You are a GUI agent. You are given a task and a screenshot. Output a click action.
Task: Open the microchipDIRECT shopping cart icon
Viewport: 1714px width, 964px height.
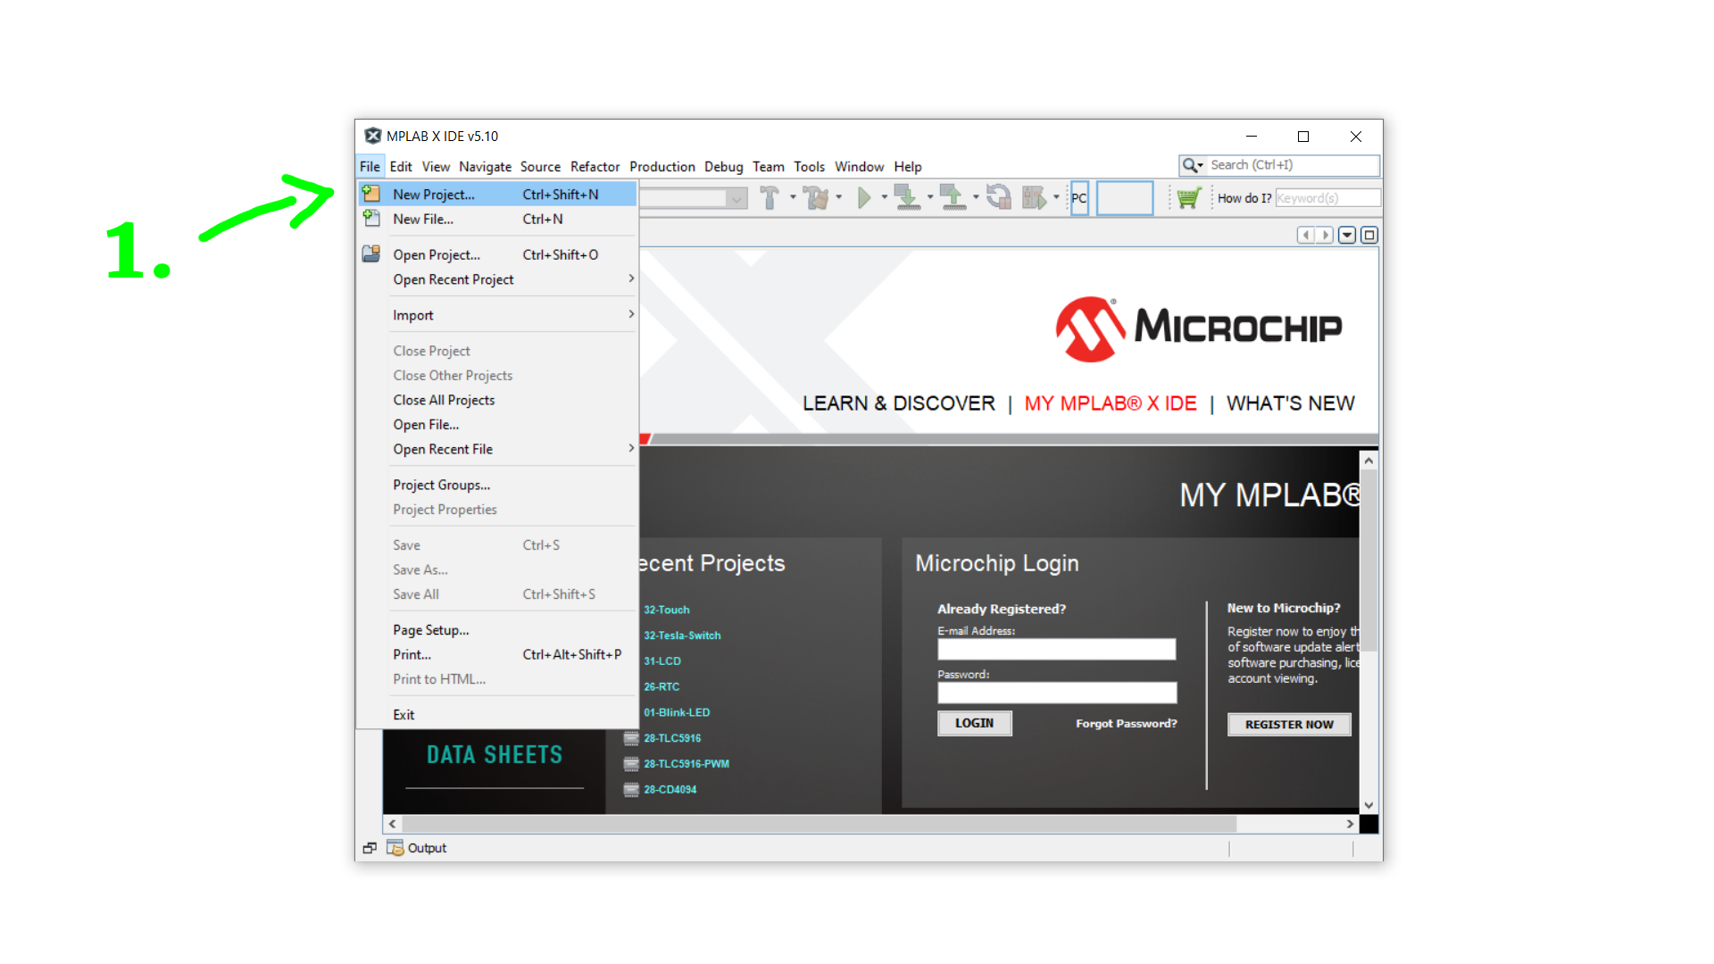[x=1188, y=197]
